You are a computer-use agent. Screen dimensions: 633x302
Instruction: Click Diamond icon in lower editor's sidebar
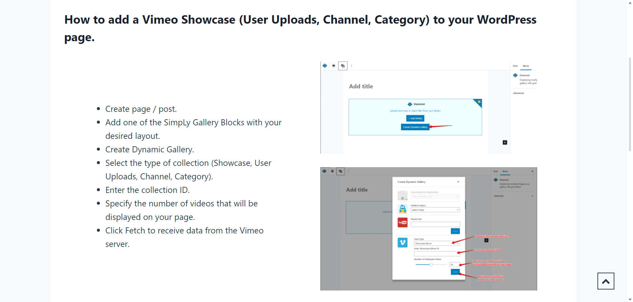[496, 180]
